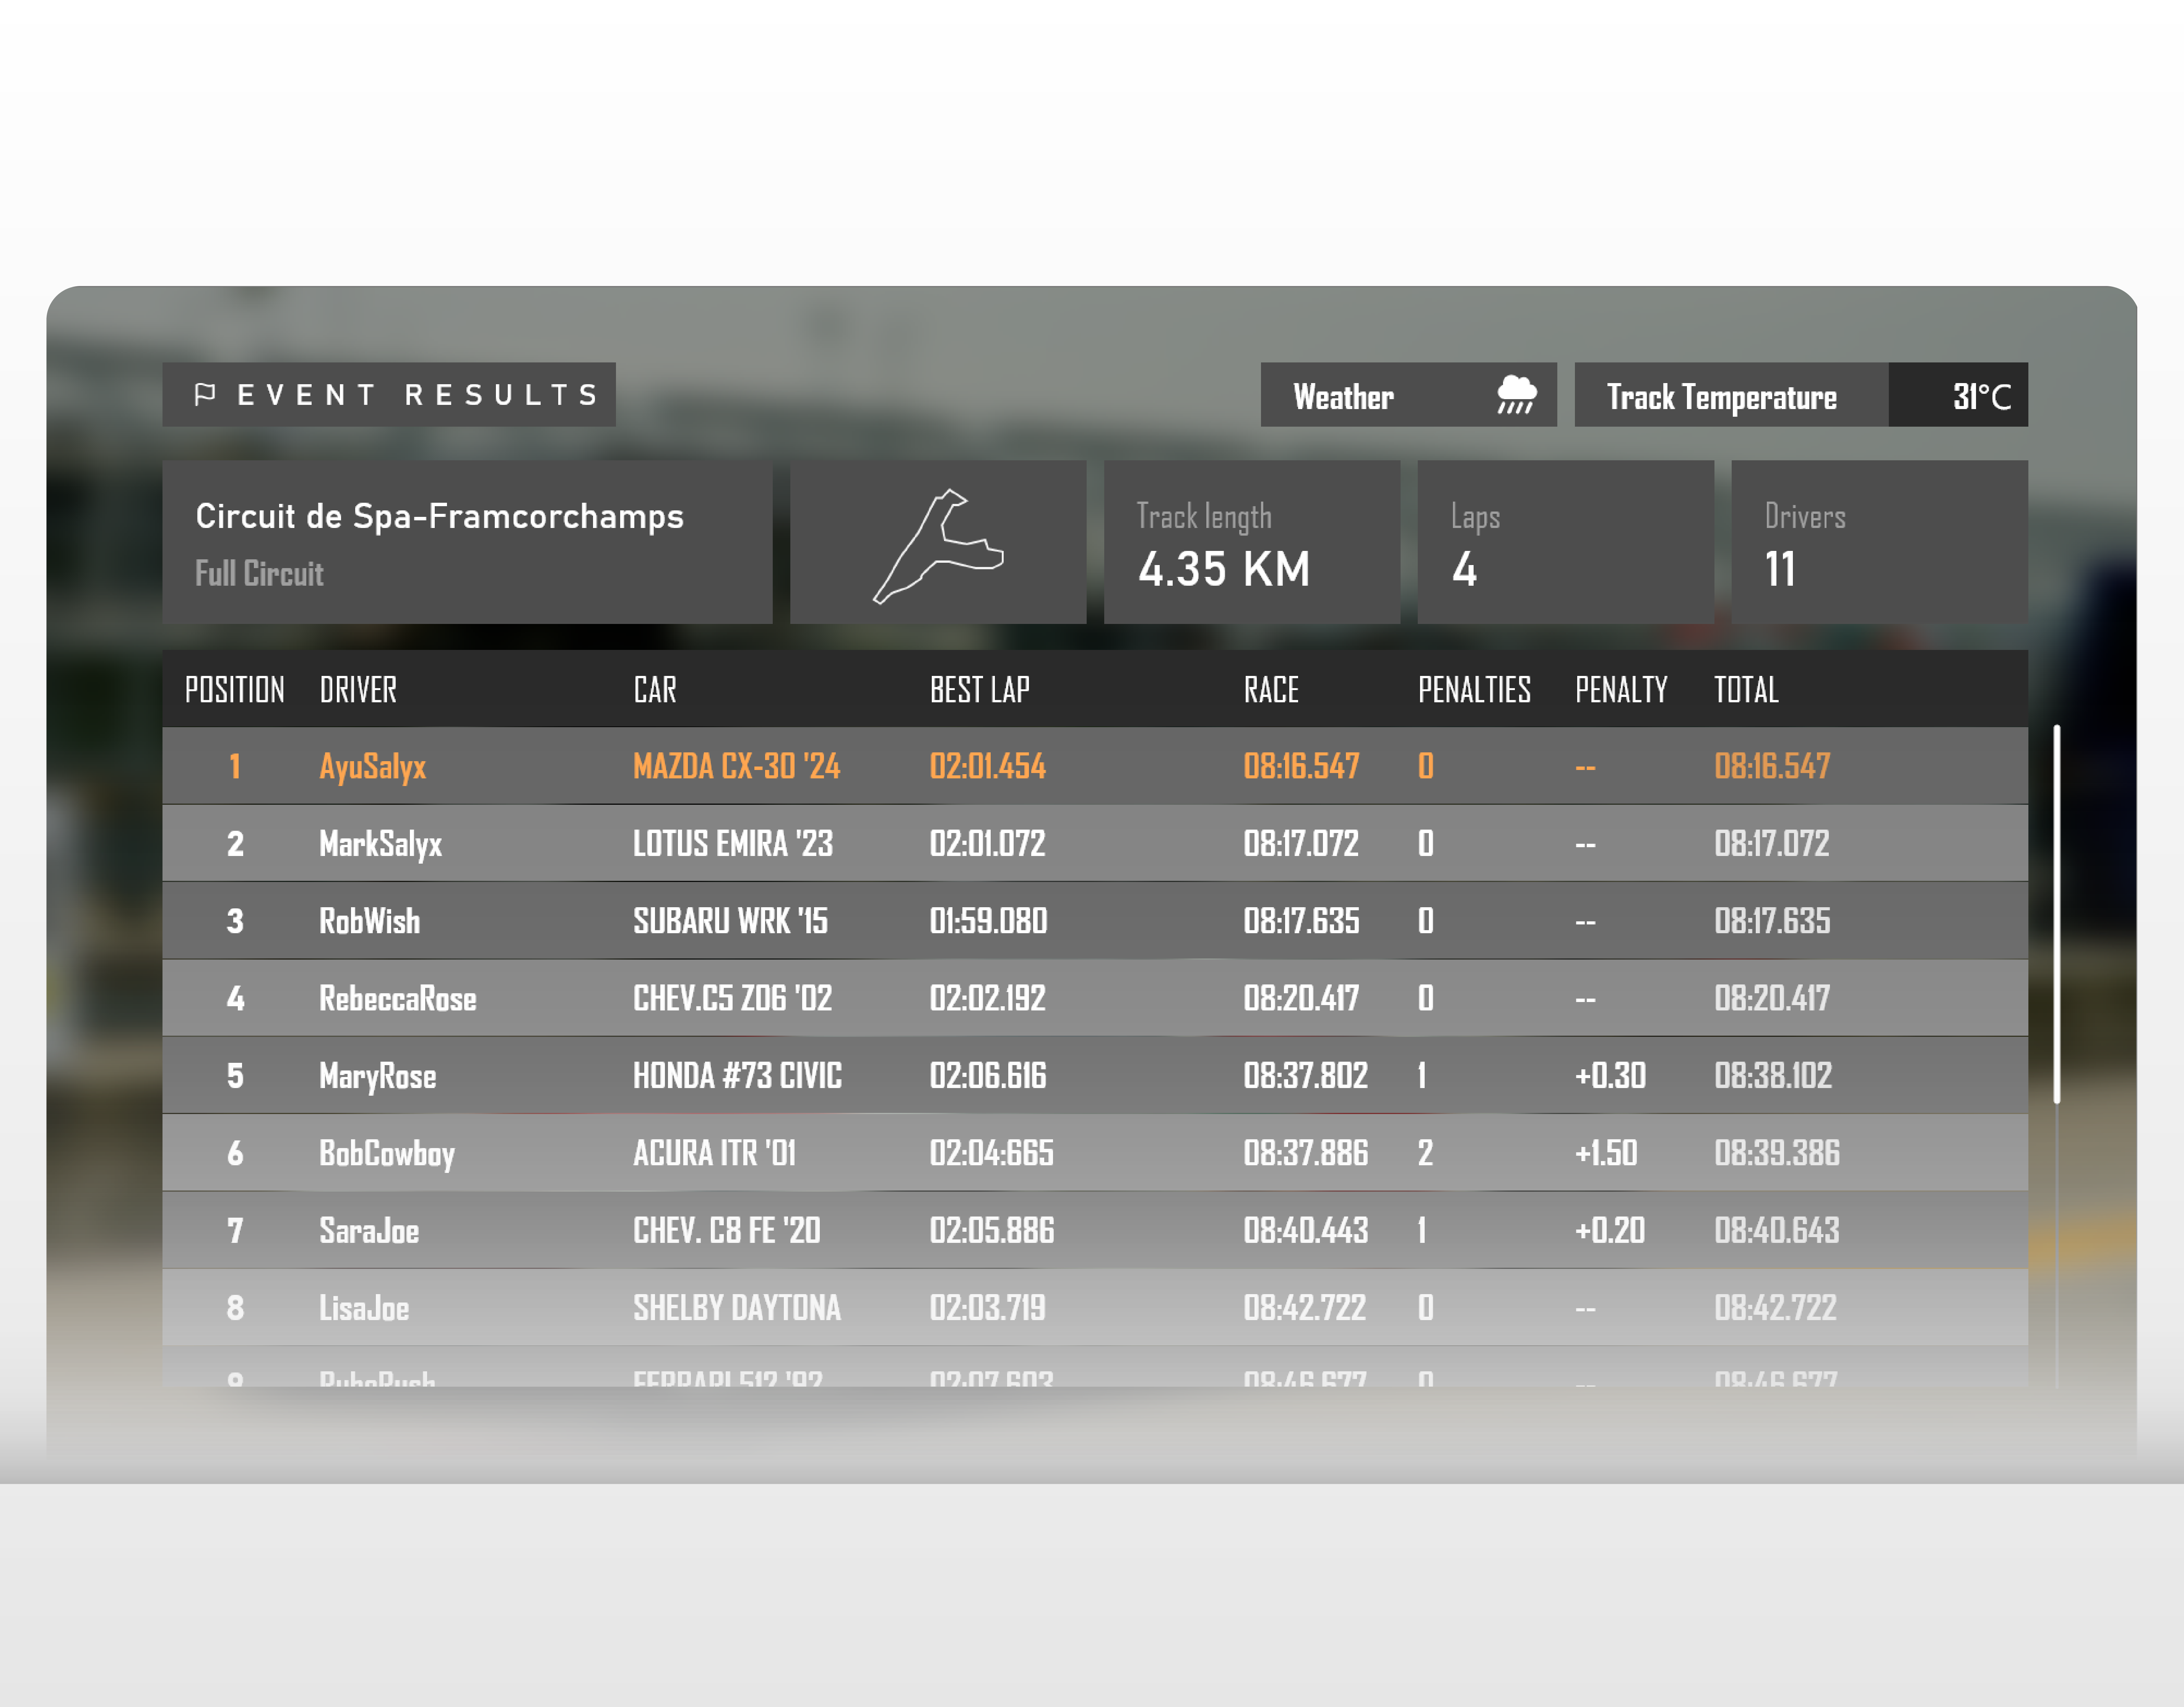The width and height of the screenshot is (2184, 1707).
Task: Click the Track length caption
Action: click(1204, 517)
